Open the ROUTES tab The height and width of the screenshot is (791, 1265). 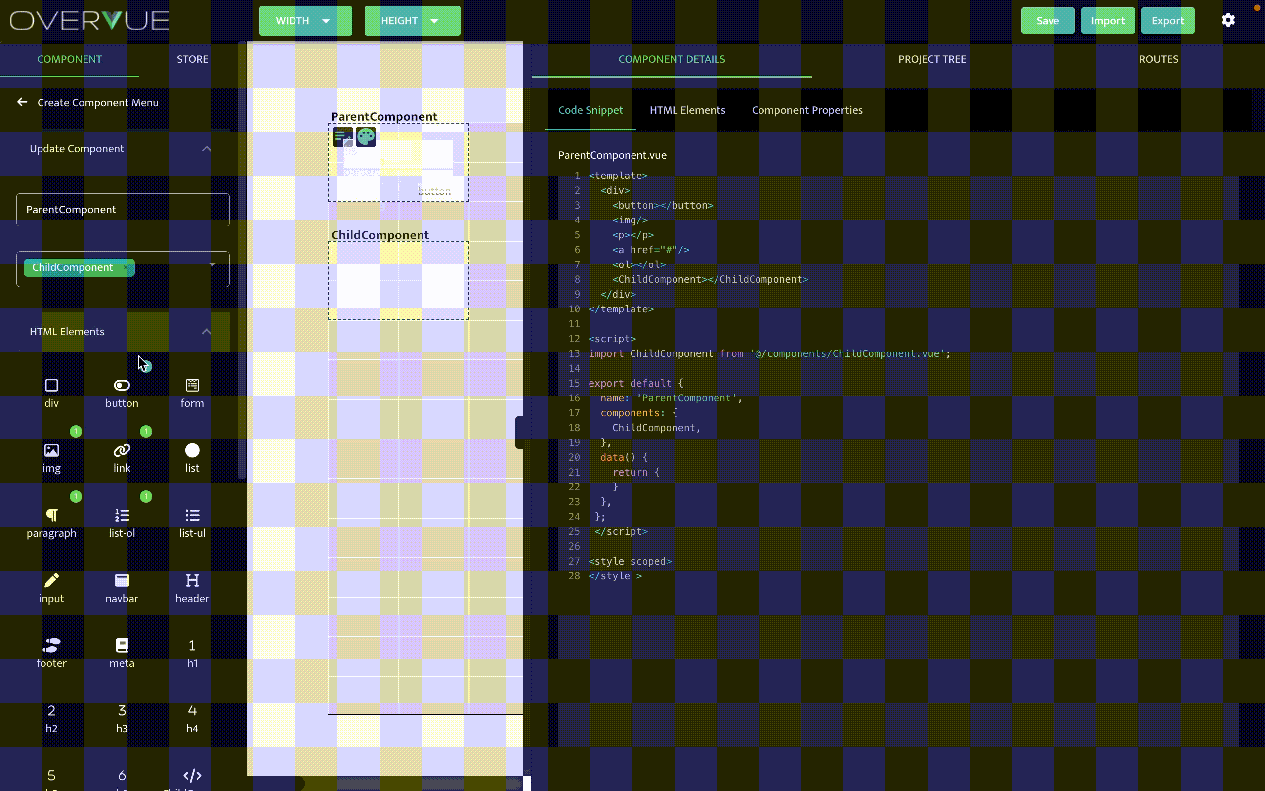click(1158, 59)
